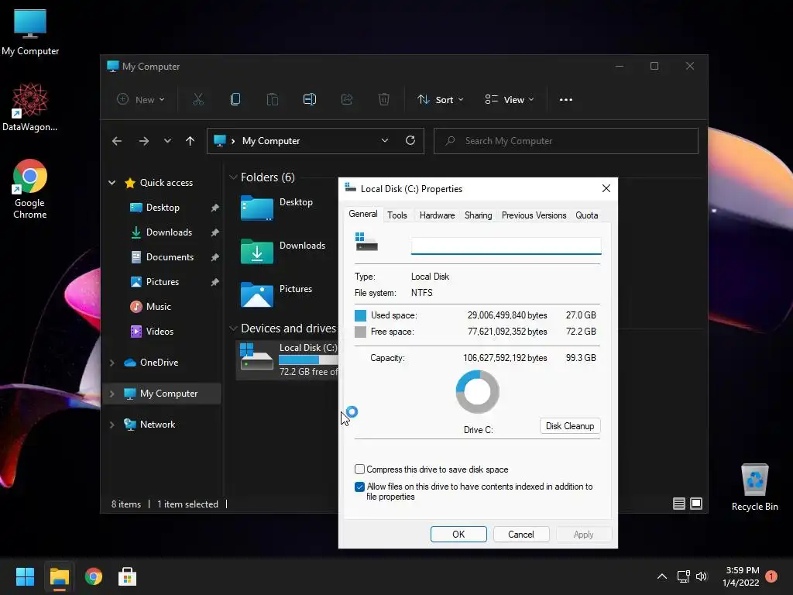Click the Cancel button
Image resolution: width=793 pixels, height=595 pixels.
tap(521, 535)
